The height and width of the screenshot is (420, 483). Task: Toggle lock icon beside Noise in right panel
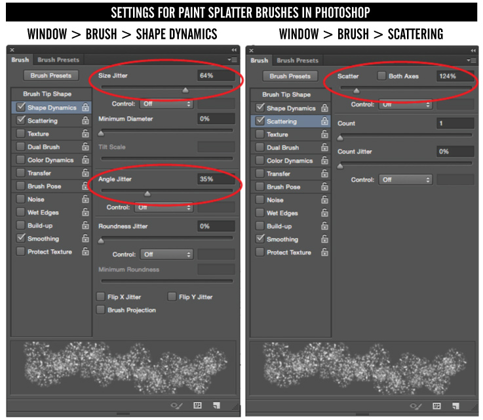coord(324,200)
